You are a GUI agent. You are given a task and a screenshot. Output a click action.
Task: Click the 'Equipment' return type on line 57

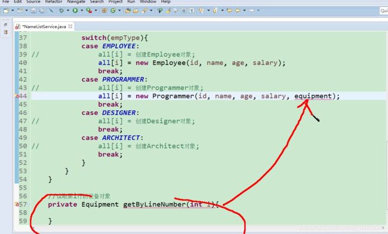tap(100, 204)
